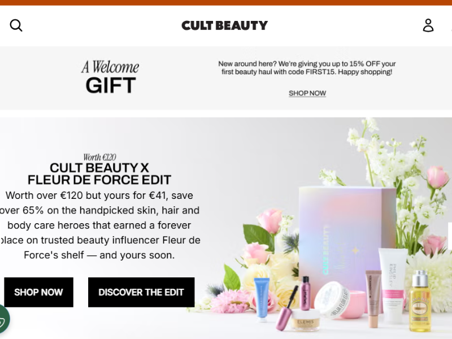The width and height of the screenshot is (452, 339).
Task: Click the white Rahua Flor jar
Action: pos(332,300)
